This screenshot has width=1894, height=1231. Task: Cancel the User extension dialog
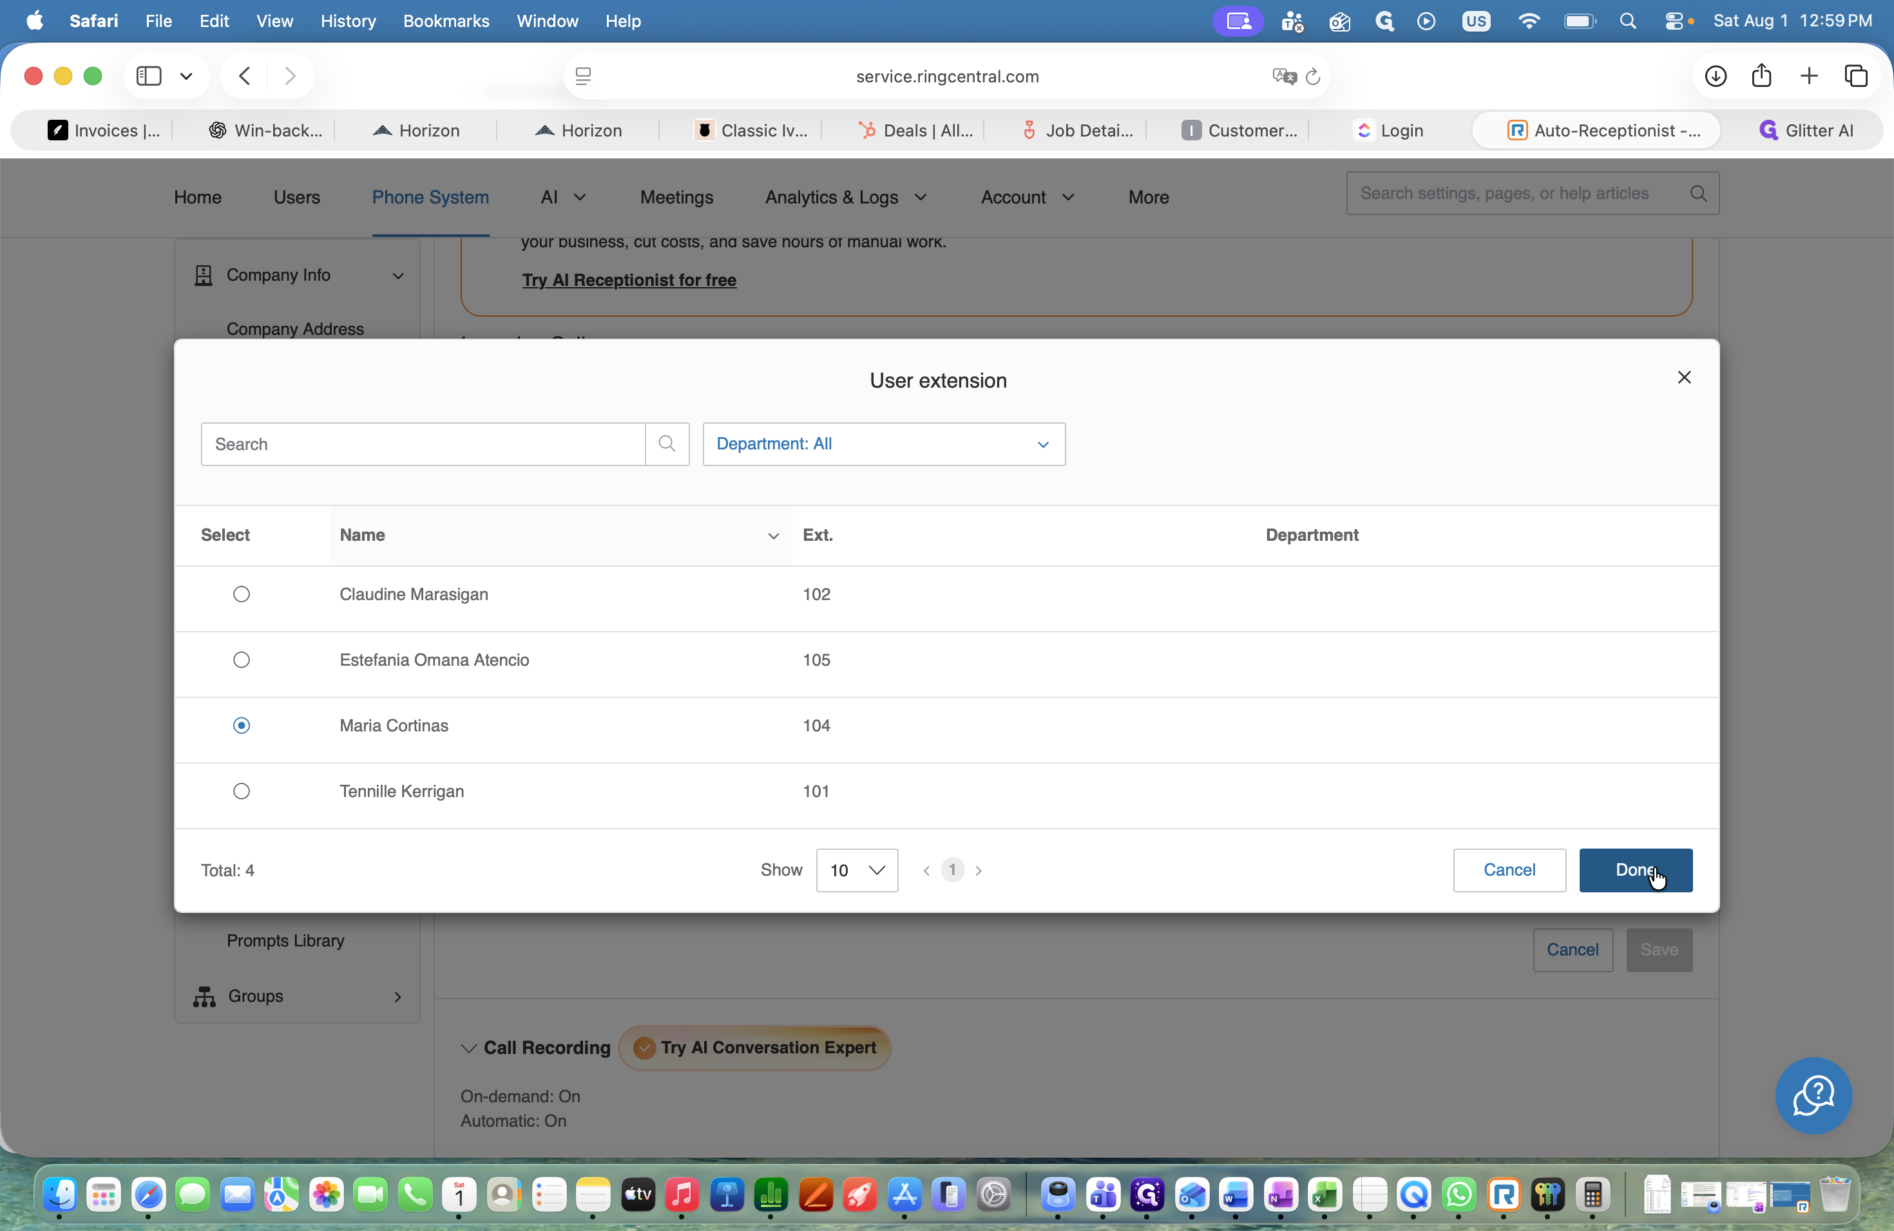click(x=1509, y=870)
